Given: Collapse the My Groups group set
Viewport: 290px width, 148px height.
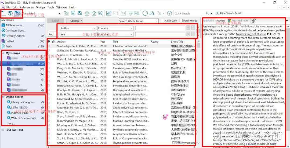Looking at the screenshot, I should [x=3, y=53].
